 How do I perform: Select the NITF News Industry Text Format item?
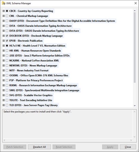tap(29, 70)
